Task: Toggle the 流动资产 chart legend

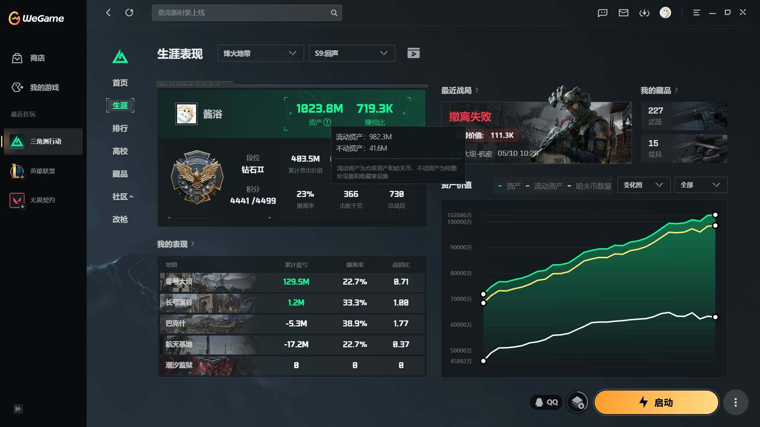Action: point(544,186)
